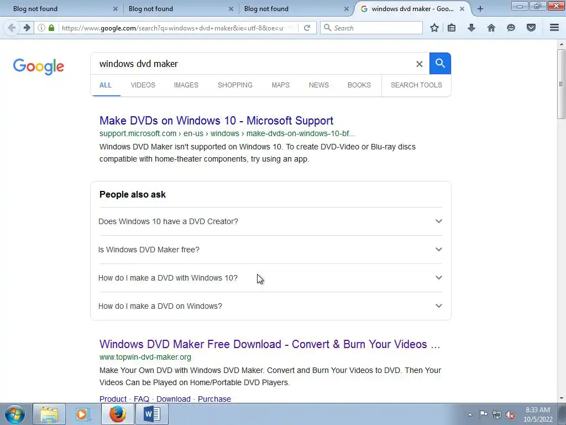Expand 'Does Windows 10 have a DVD Creator?'
Screen dimensions: 566x425
coord(270,221)
